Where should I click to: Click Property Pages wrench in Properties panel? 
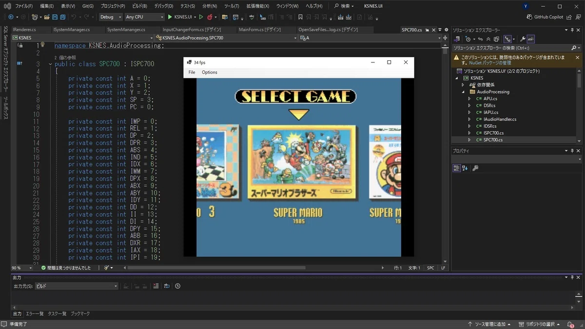(475, 168)
